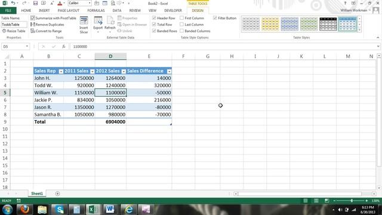The height and width of the screenshot is (215, 382).
Task: Select the Sheet1 sheet tab
Action: (37, 193)
